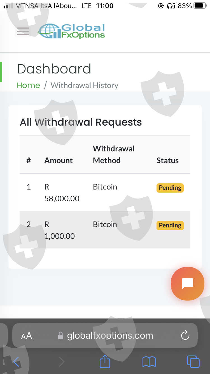Open Safari tabs overview icon
Viewport: 210px width, 374px height.
point(193,362)
